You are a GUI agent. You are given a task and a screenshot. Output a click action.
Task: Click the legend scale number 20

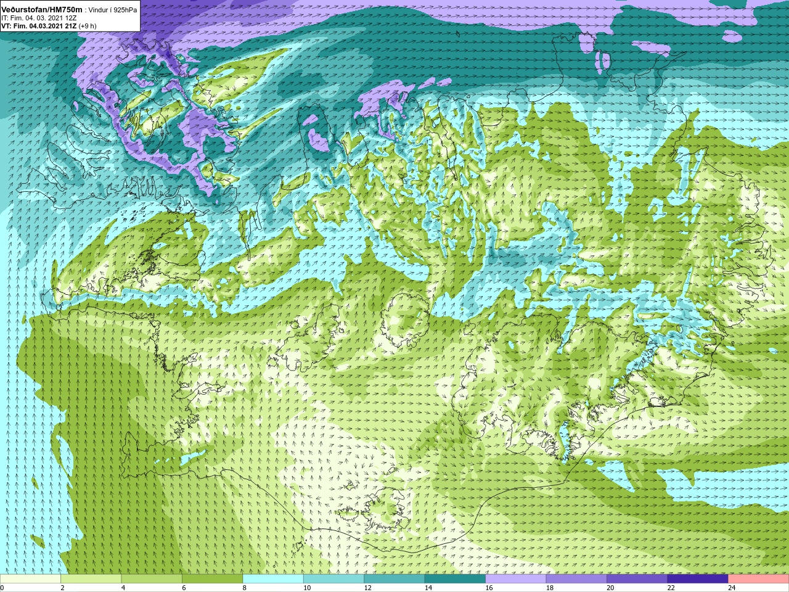click(610, 588)
